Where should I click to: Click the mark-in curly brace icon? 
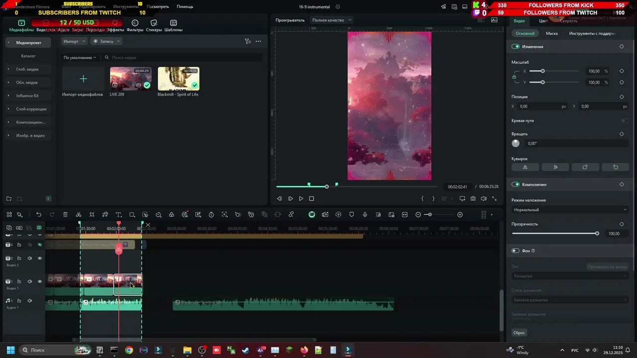pyautogui.click(x=423, y=198)
